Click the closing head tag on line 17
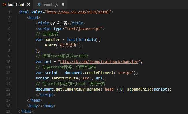 [34, 100]
